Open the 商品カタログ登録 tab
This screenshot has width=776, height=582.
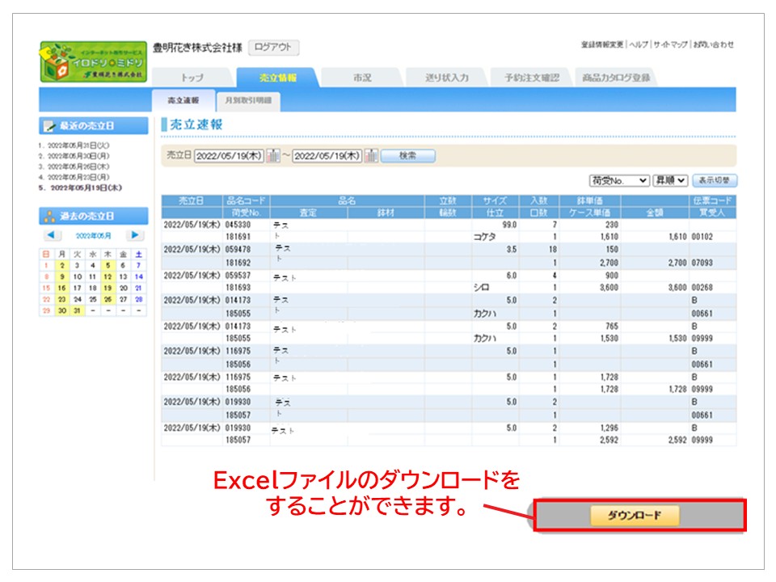pos(615,78)
